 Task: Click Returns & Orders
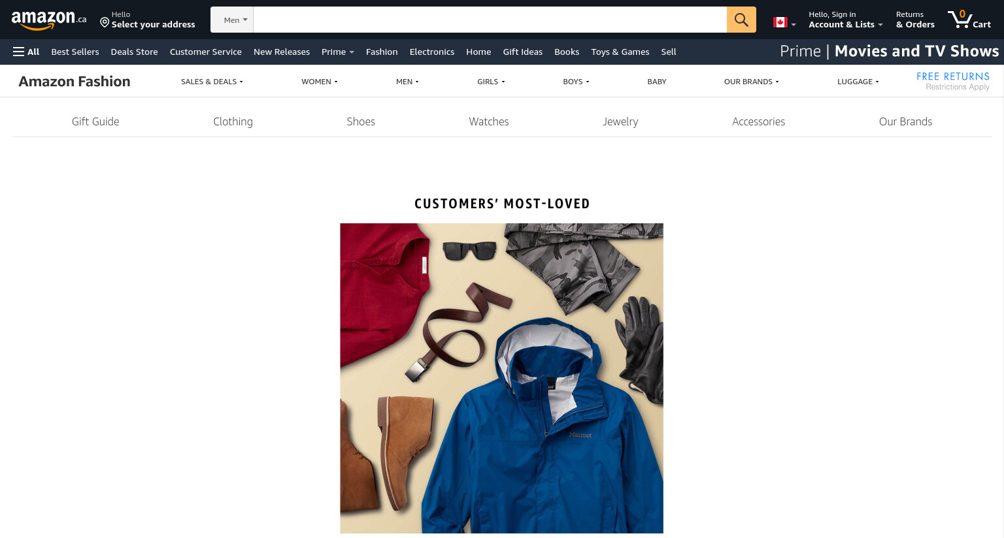pyautogui.click(x=915, y=20)
